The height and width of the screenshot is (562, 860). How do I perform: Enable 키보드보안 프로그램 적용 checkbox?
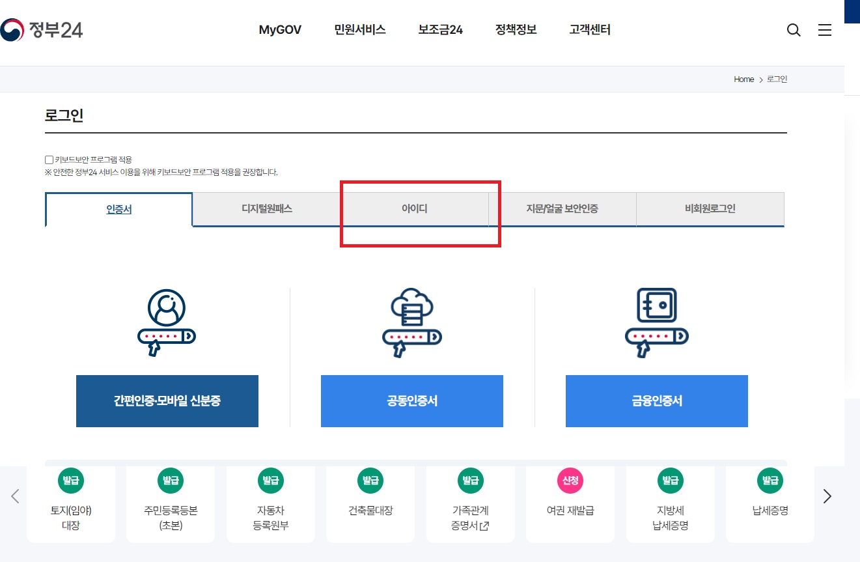49,160
